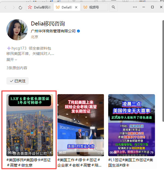Minimize the browser window

point(144,7)
